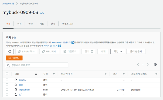
Task: Open Amazon S3 breadcrumb link
Action: pyautogui.click(x=8, y=3)
